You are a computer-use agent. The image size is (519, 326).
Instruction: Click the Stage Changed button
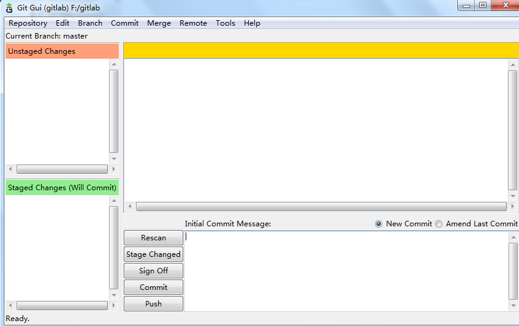pyautogui.click(x=153, y=254)
